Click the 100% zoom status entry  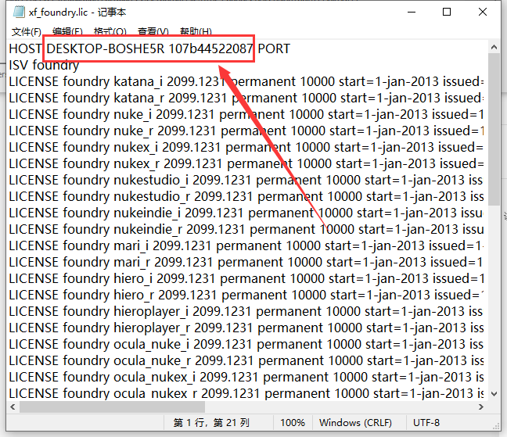[293, 423]
